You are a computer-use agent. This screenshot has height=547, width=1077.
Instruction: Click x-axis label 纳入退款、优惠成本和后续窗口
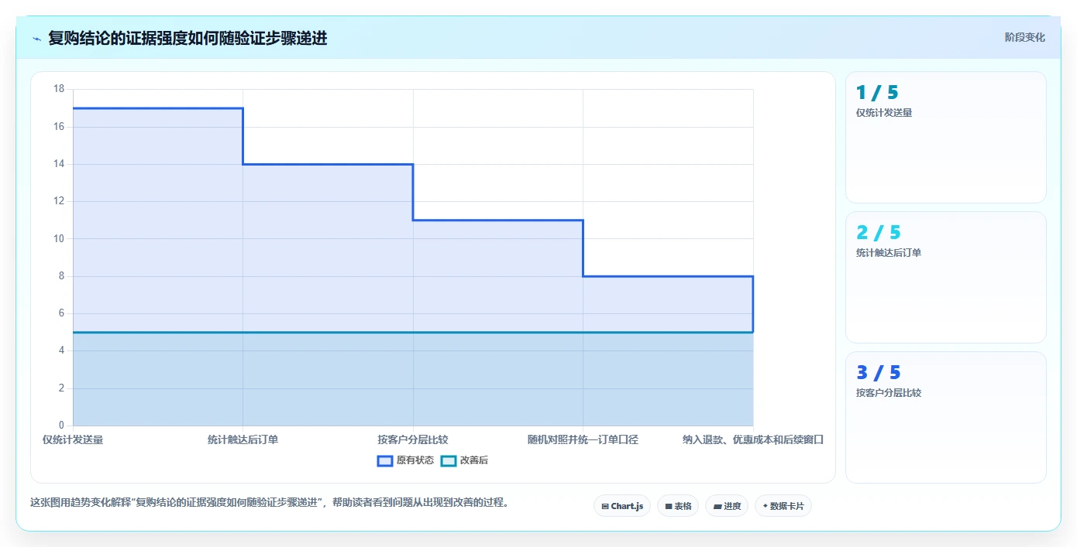[752, 439]
